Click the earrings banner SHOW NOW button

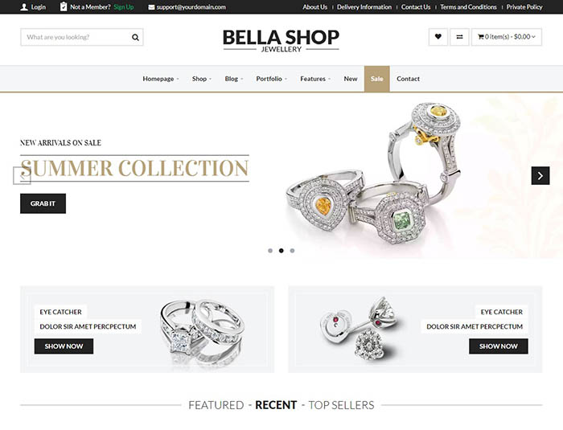point(498,346)
